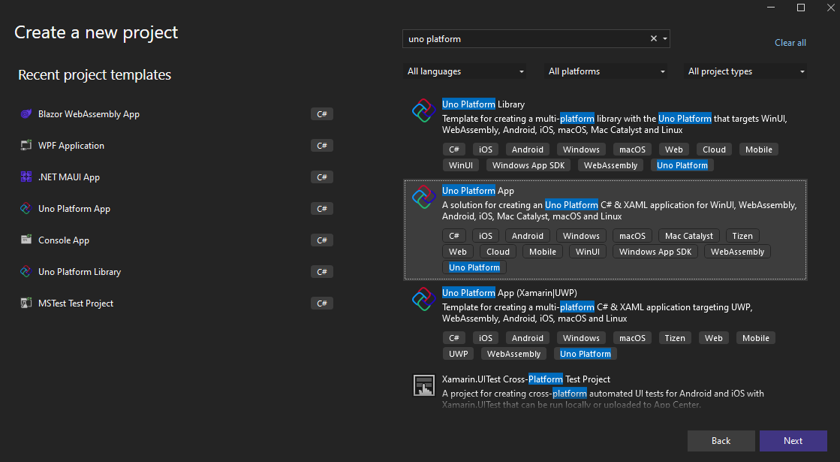Viewport: 840px width, 462px height.
Task: Click the Uno Platform Library result icon
Action: point(424,111)
